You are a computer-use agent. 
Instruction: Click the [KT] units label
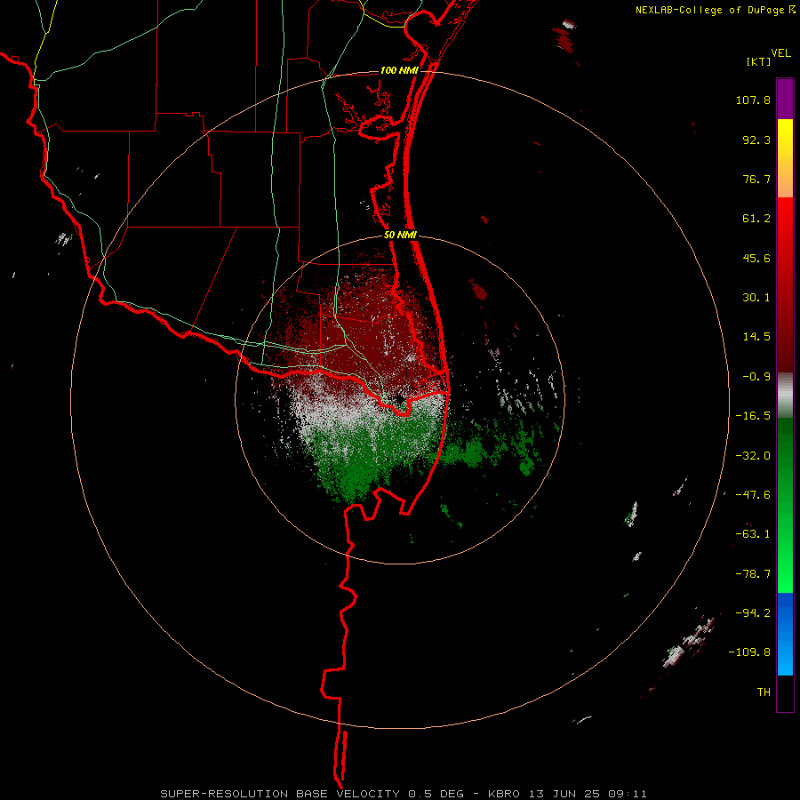coord(759,61)
